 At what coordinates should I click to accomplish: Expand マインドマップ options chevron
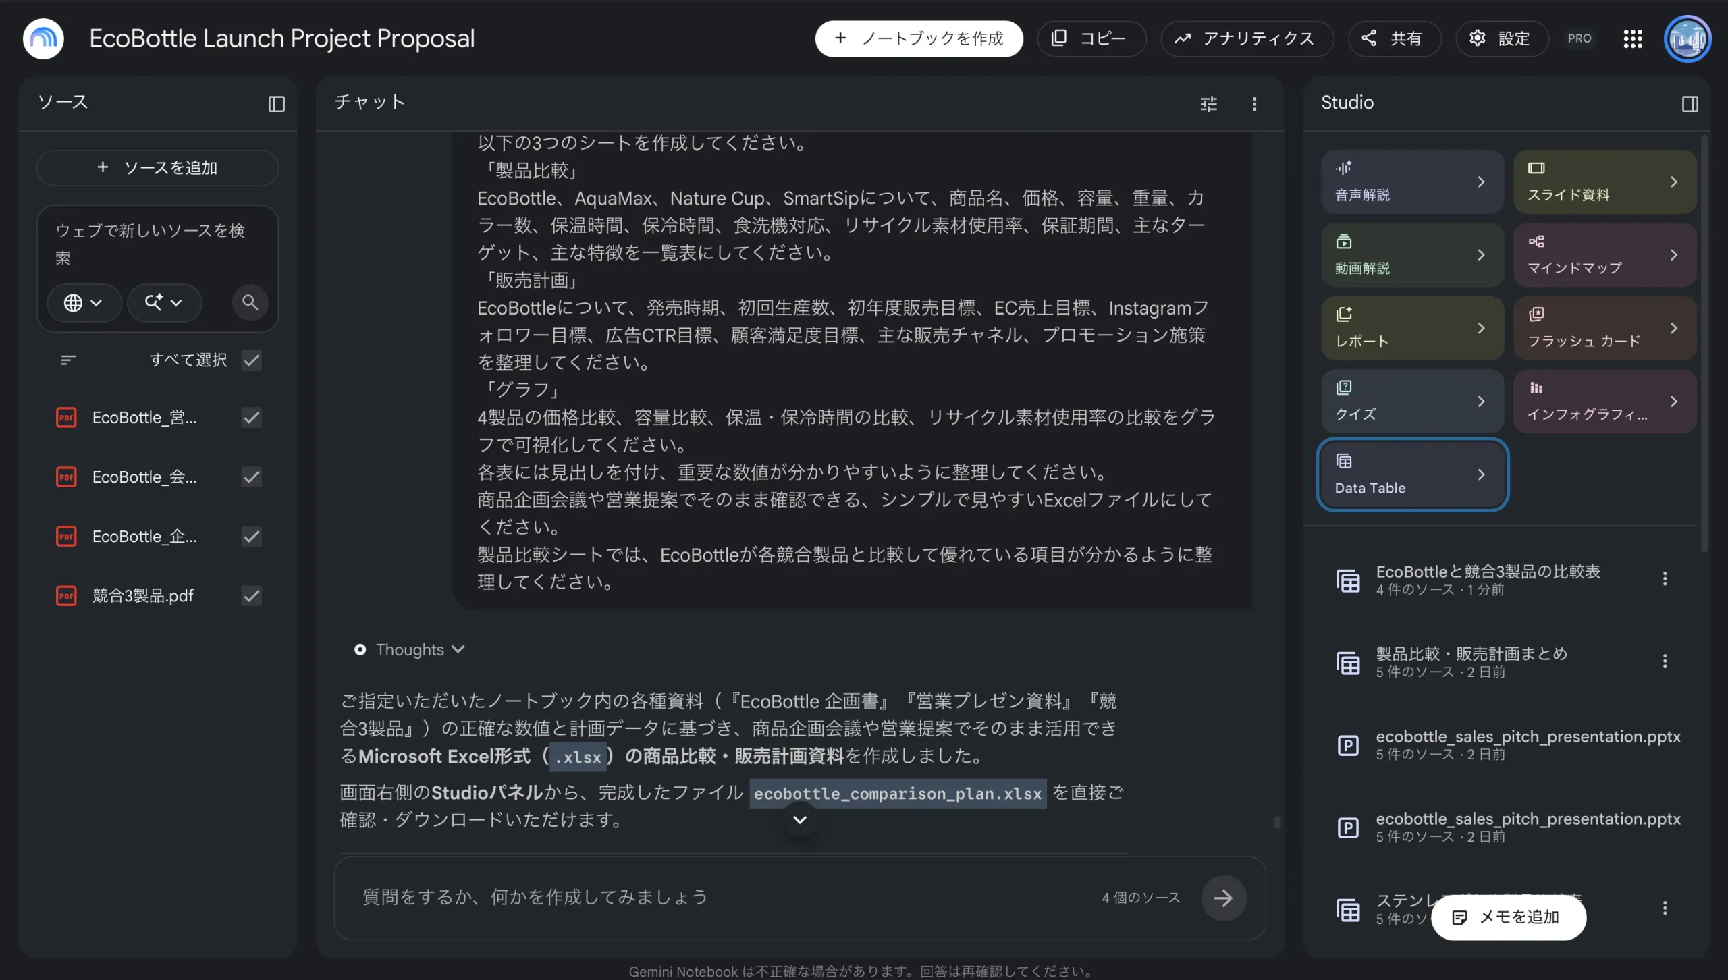[x=1673, y=254]
